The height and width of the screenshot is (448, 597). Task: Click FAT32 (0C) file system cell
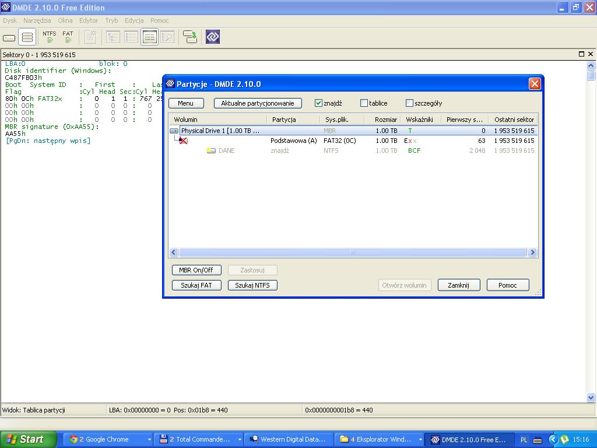coord(340,141)
